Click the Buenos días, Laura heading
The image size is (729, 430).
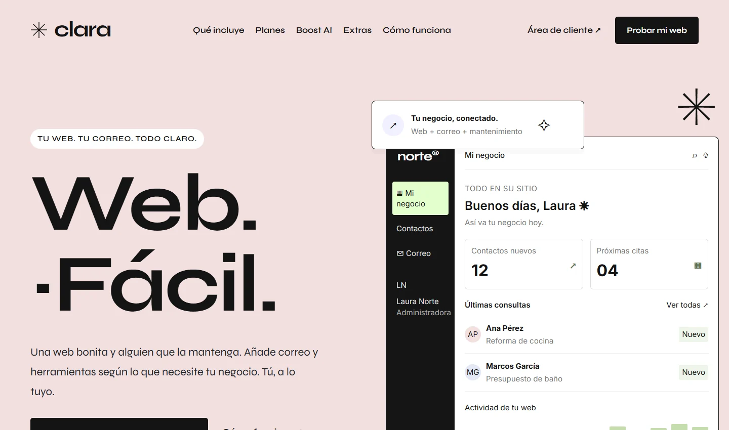(527, 206)
